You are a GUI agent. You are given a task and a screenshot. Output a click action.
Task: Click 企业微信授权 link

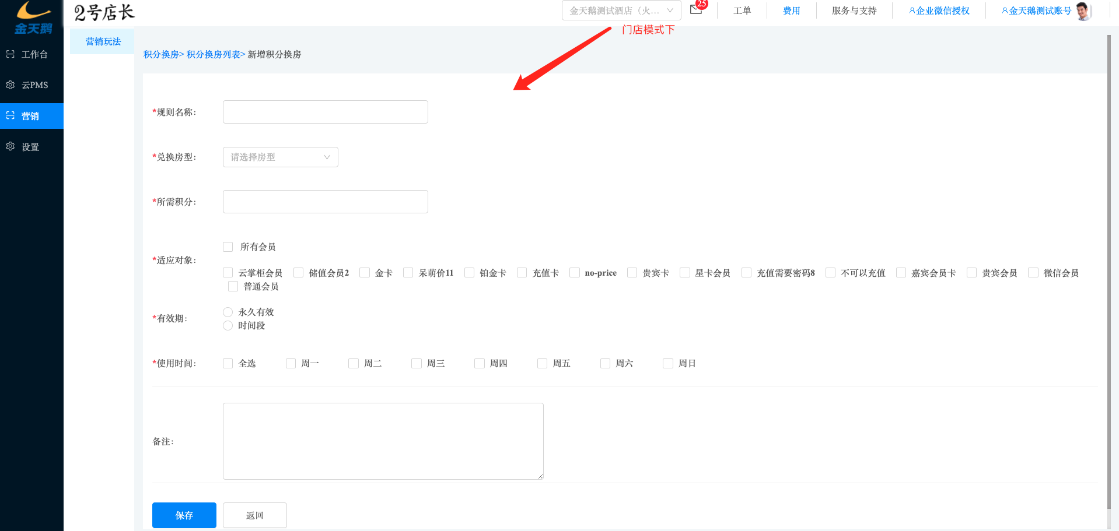[939, 10]
